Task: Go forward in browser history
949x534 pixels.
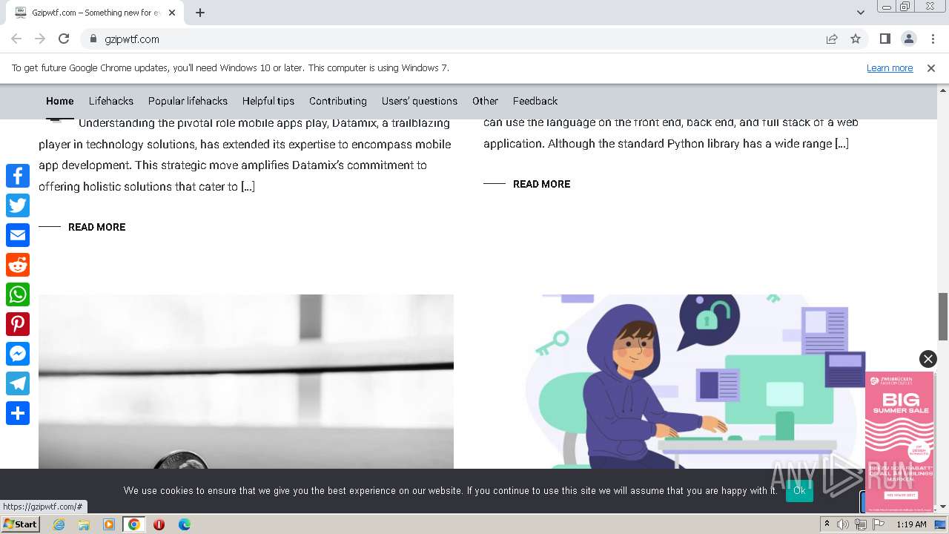Action: (40, 39)
